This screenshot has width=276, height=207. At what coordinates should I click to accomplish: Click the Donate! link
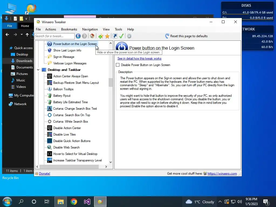click(44, 174)
